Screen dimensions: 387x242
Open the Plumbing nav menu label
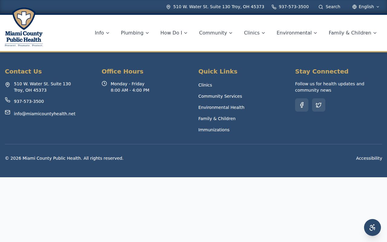tap(132, 33)
